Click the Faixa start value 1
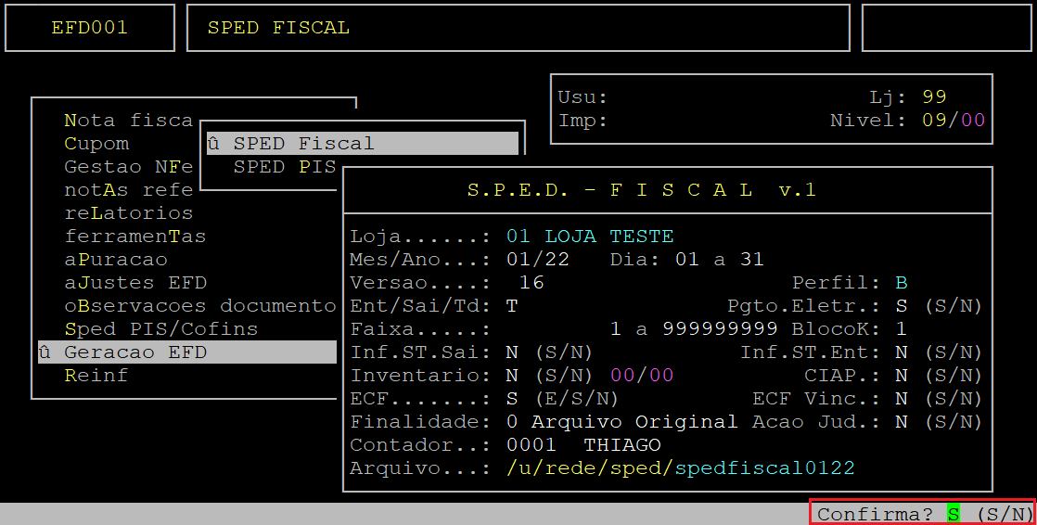The width and height of the screenshot is (1037, 525). point(616,328)
